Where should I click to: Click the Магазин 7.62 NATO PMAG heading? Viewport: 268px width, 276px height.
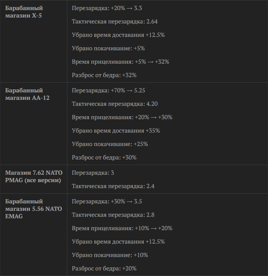point(34,177)
